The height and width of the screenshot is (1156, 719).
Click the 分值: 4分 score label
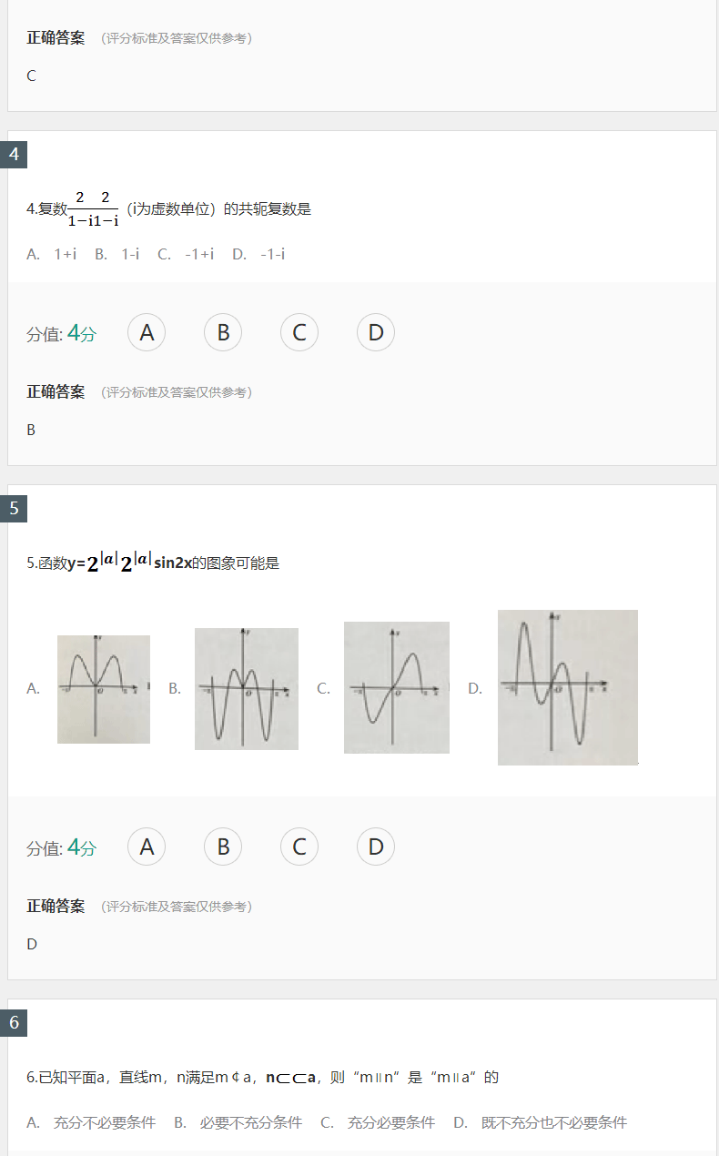[x=60, y=332]
